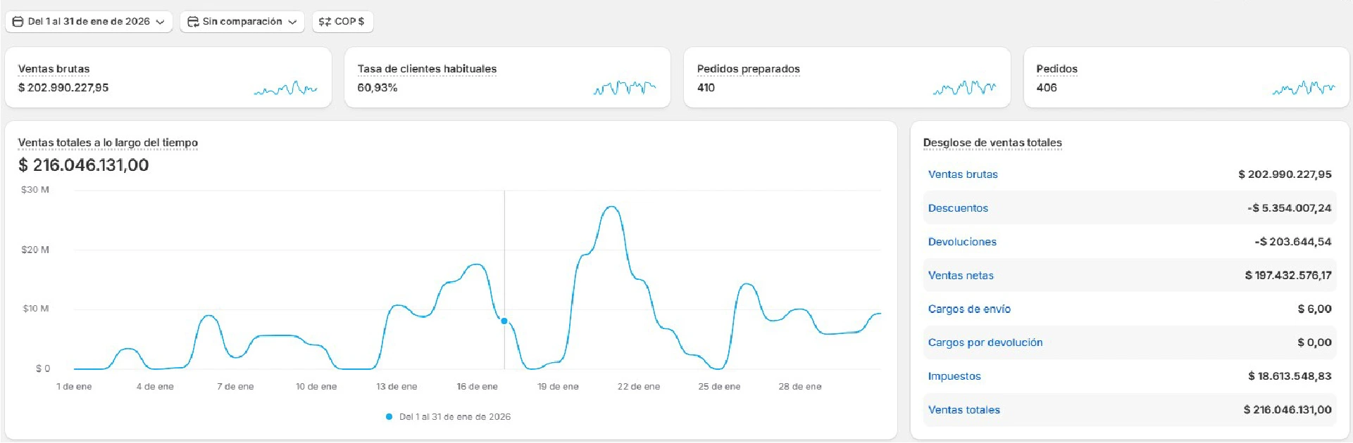Click the Pedidos preparados sparkline

pos(964,89)
